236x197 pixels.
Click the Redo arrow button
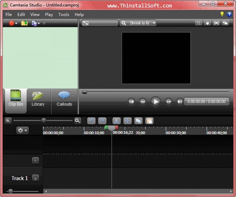pyautogui.click(x=102, y=121)
